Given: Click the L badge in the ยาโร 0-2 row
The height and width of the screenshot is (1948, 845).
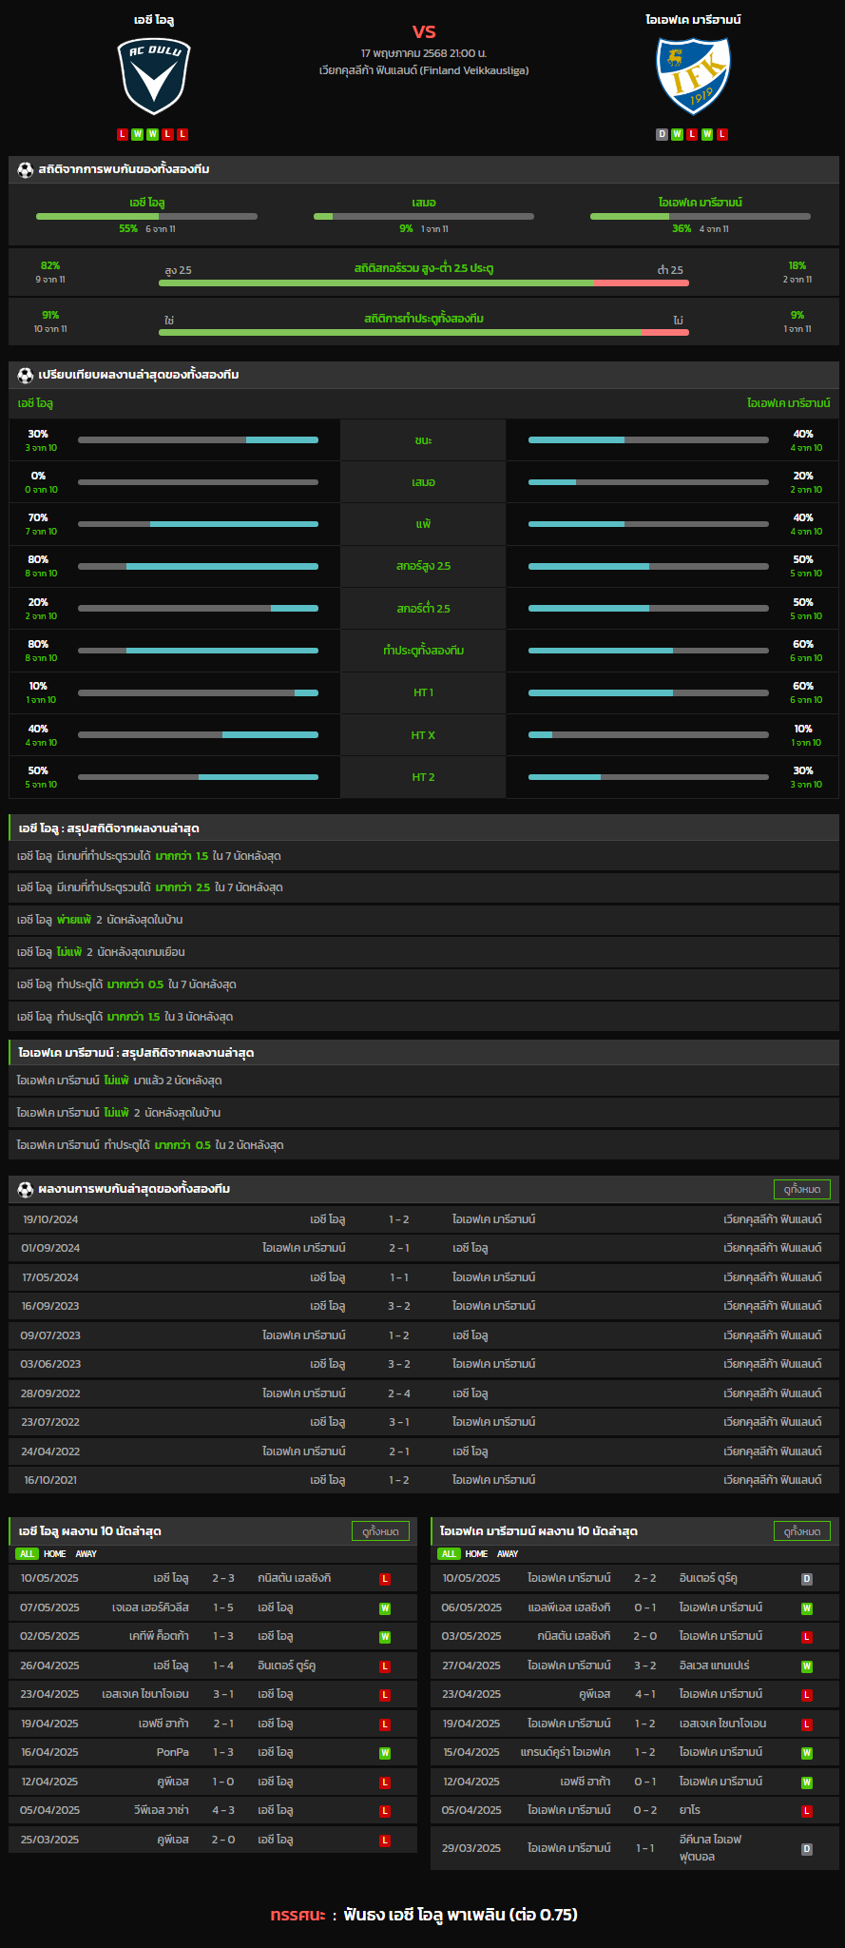Looking at the screenshot, I should click(807, 1811).
